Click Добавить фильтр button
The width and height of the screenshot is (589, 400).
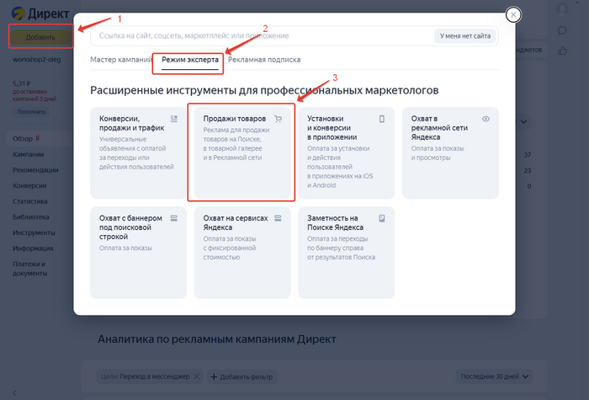tap(242, 376)
